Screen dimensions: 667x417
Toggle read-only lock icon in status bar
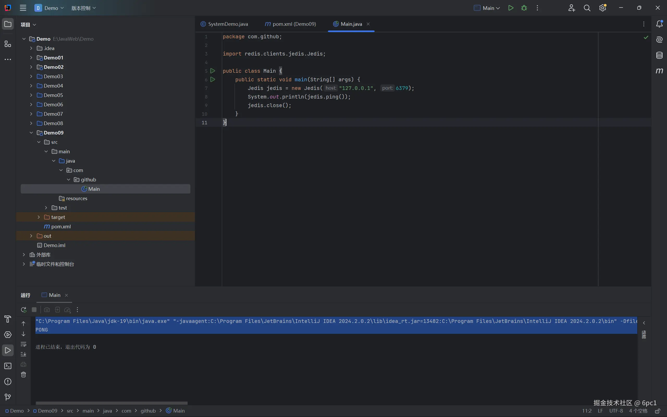(657, 411)
